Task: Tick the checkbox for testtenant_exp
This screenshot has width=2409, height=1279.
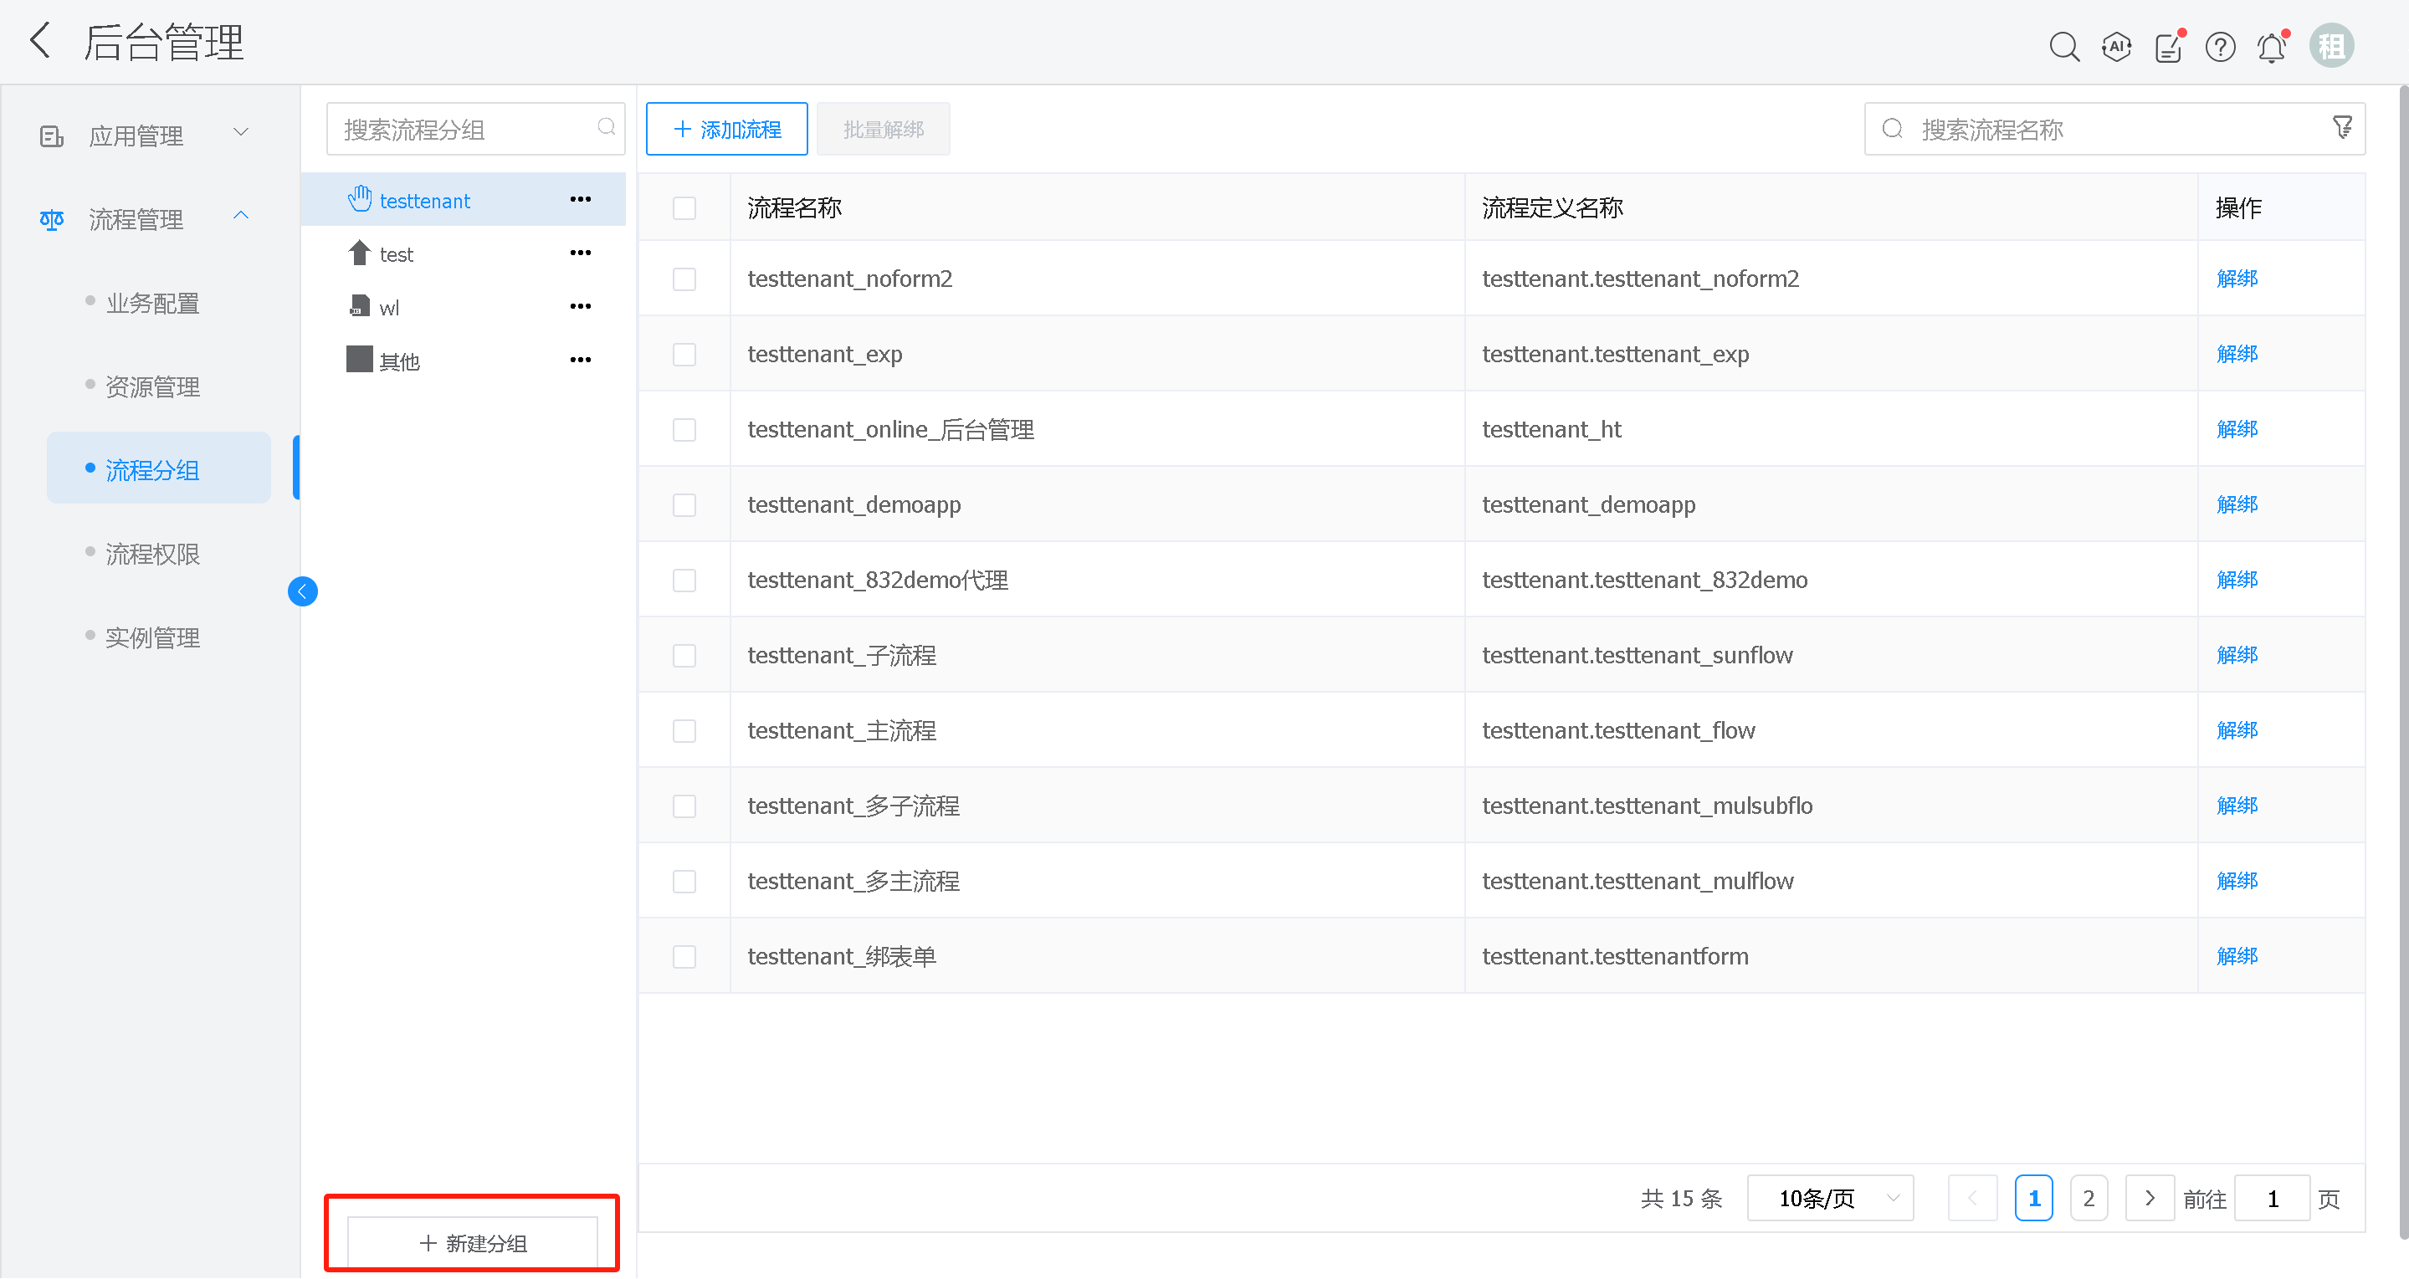Action: [684, 355]
